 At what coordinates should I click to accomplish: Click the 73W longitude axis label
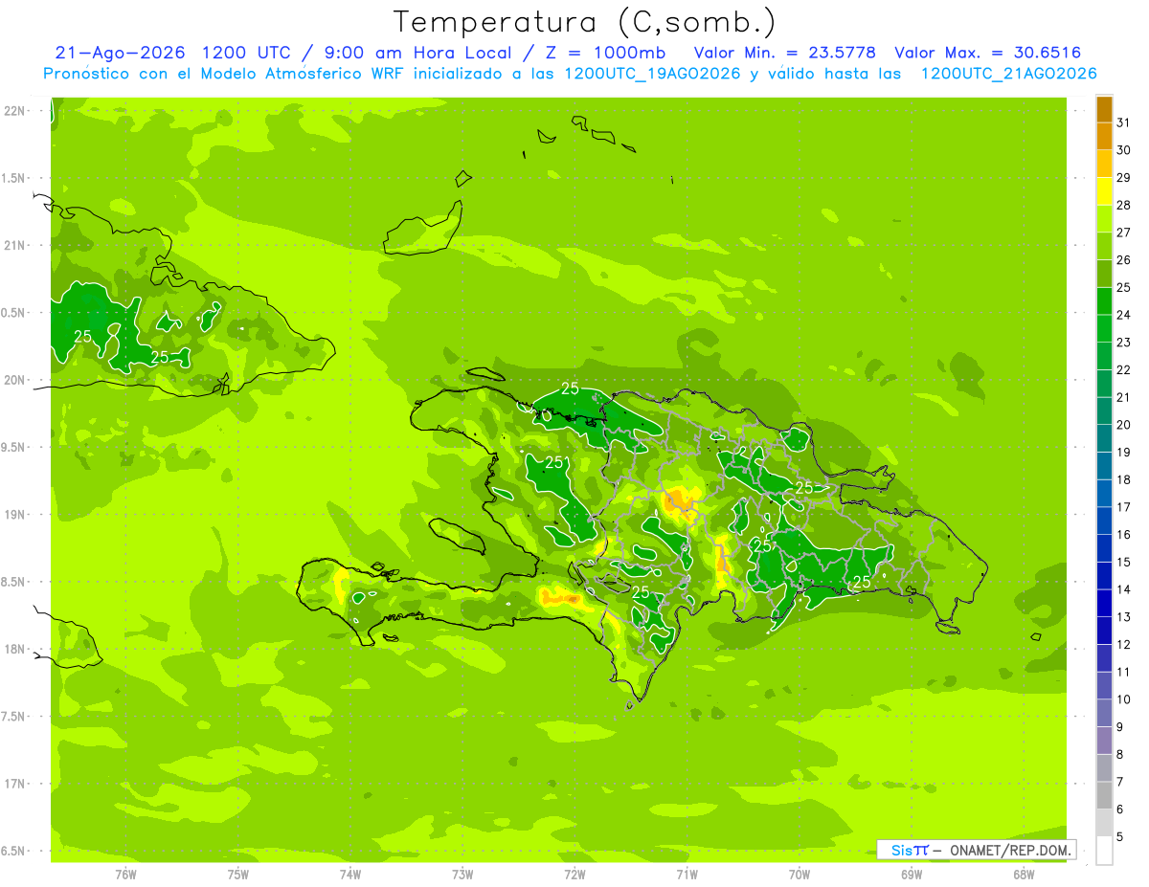[x=462, y=874]
